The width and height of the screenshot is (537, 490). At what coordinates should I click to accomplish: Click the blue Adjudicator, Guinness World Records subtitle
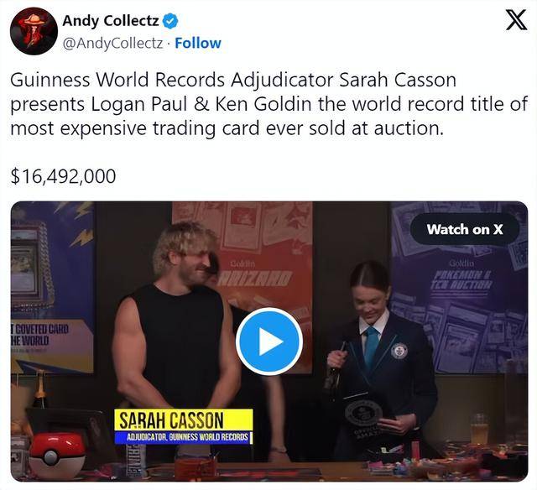tap(183, 437)
